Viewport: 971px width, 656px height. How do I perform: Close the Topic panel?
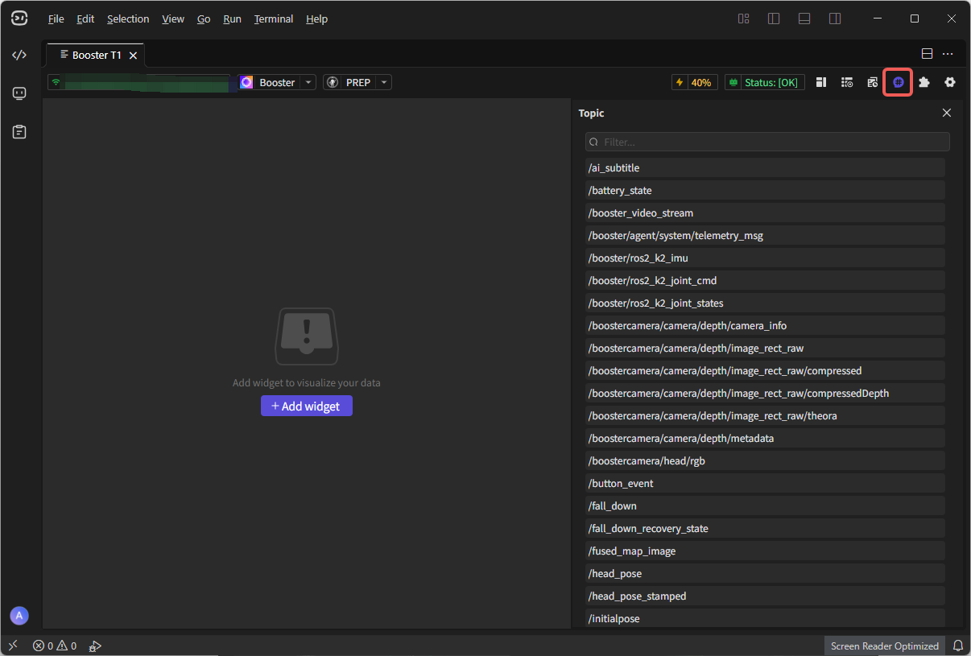(947, 113)
